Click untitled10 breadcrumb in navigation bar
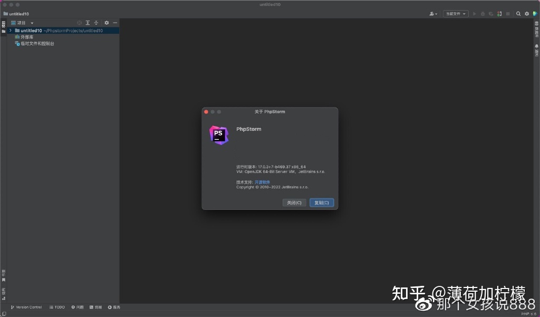The width and height of the screenshot is (540, 317). pos(16,14)
